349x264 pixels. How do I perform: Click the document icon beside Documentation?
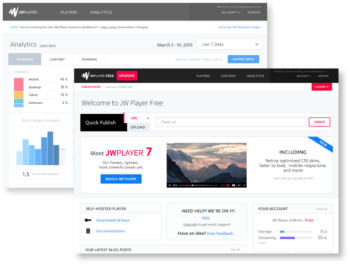tap(88, 231)
